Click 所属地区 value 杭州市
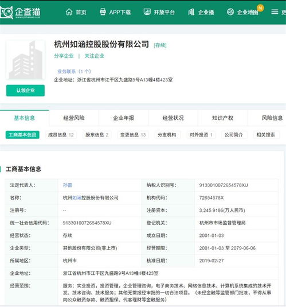 (70, 261)
